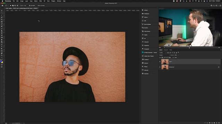
Task: Open the layer filter kind dropdown
Action: [163, 53]
